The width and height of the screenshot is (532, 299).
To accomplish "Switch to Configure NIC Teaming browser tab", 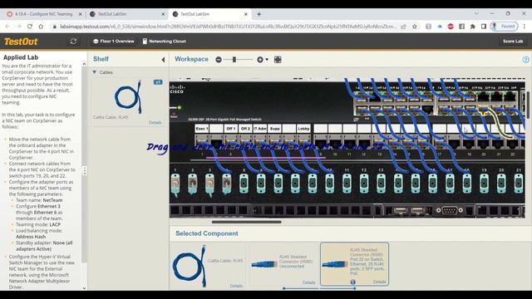I will (44, 14).
